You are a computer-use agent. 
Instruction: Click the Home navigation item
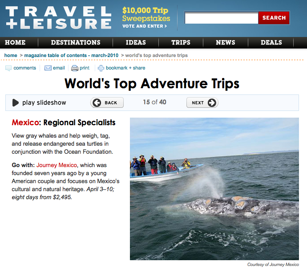click(x=15, y=42)
